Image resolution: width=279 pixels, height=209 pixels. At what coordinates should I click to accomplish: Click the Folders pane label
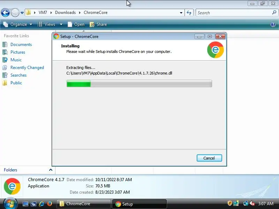[x=10, y=170]
